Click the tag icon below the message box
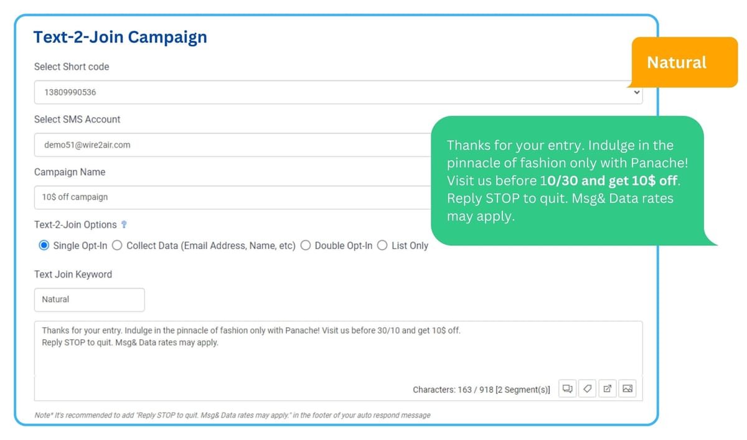This screenshot has width=747, height=440. pyautogui.click(x=587, y=388)
